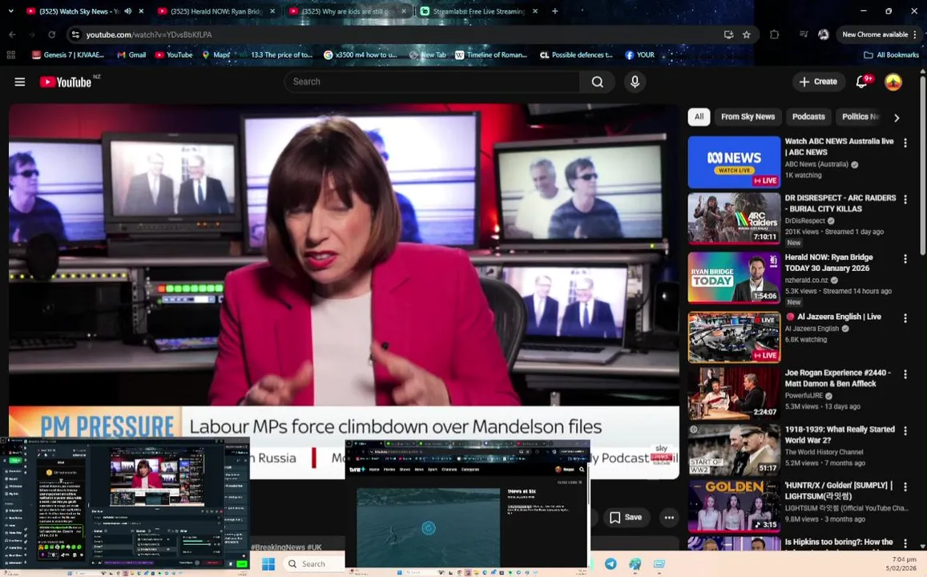Click the YouTube Create button

coord(818,82)
